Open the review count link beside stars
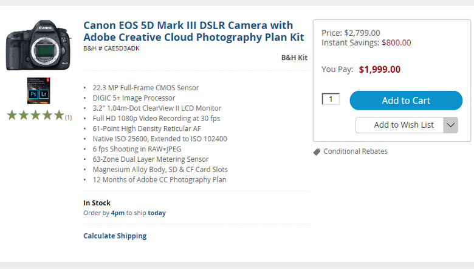474x269 pixels. [x=69, y=118]
